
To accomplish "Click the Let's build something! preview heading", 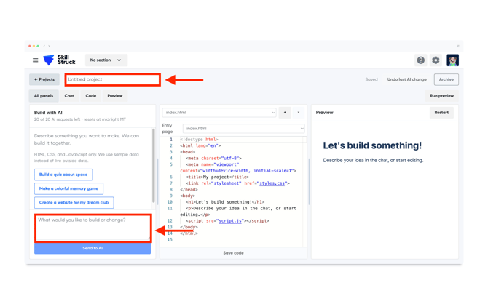I will tap(372, 145).
